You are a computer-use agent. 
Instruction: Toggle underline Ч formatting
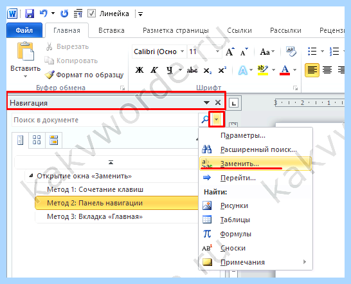(x=170, y=70)
